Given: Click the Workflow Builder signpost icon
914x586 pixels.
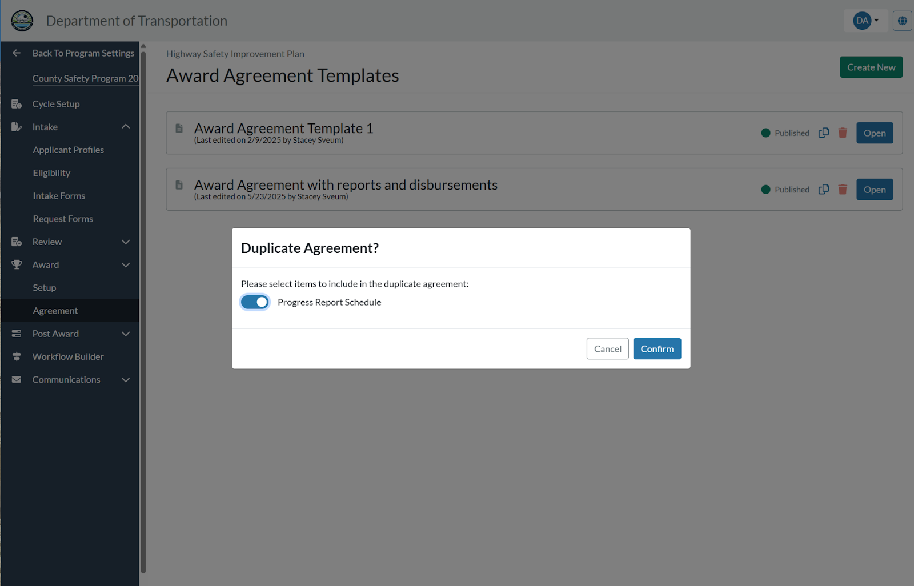Looking at the screenshot, I should click(17, 356).
